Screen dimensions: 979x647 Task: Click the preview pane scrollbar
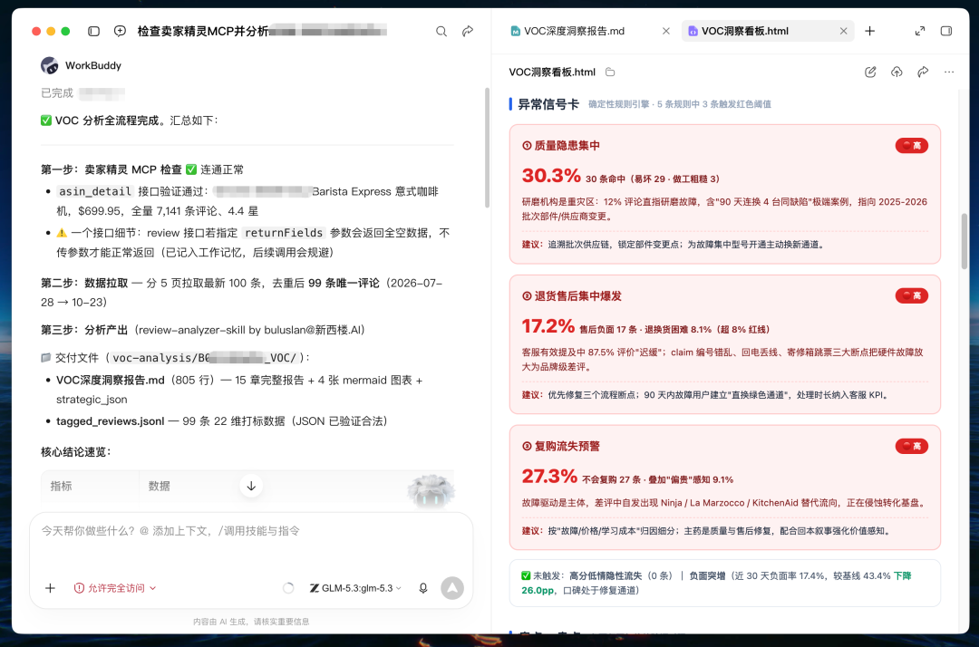tap(964, 241)
